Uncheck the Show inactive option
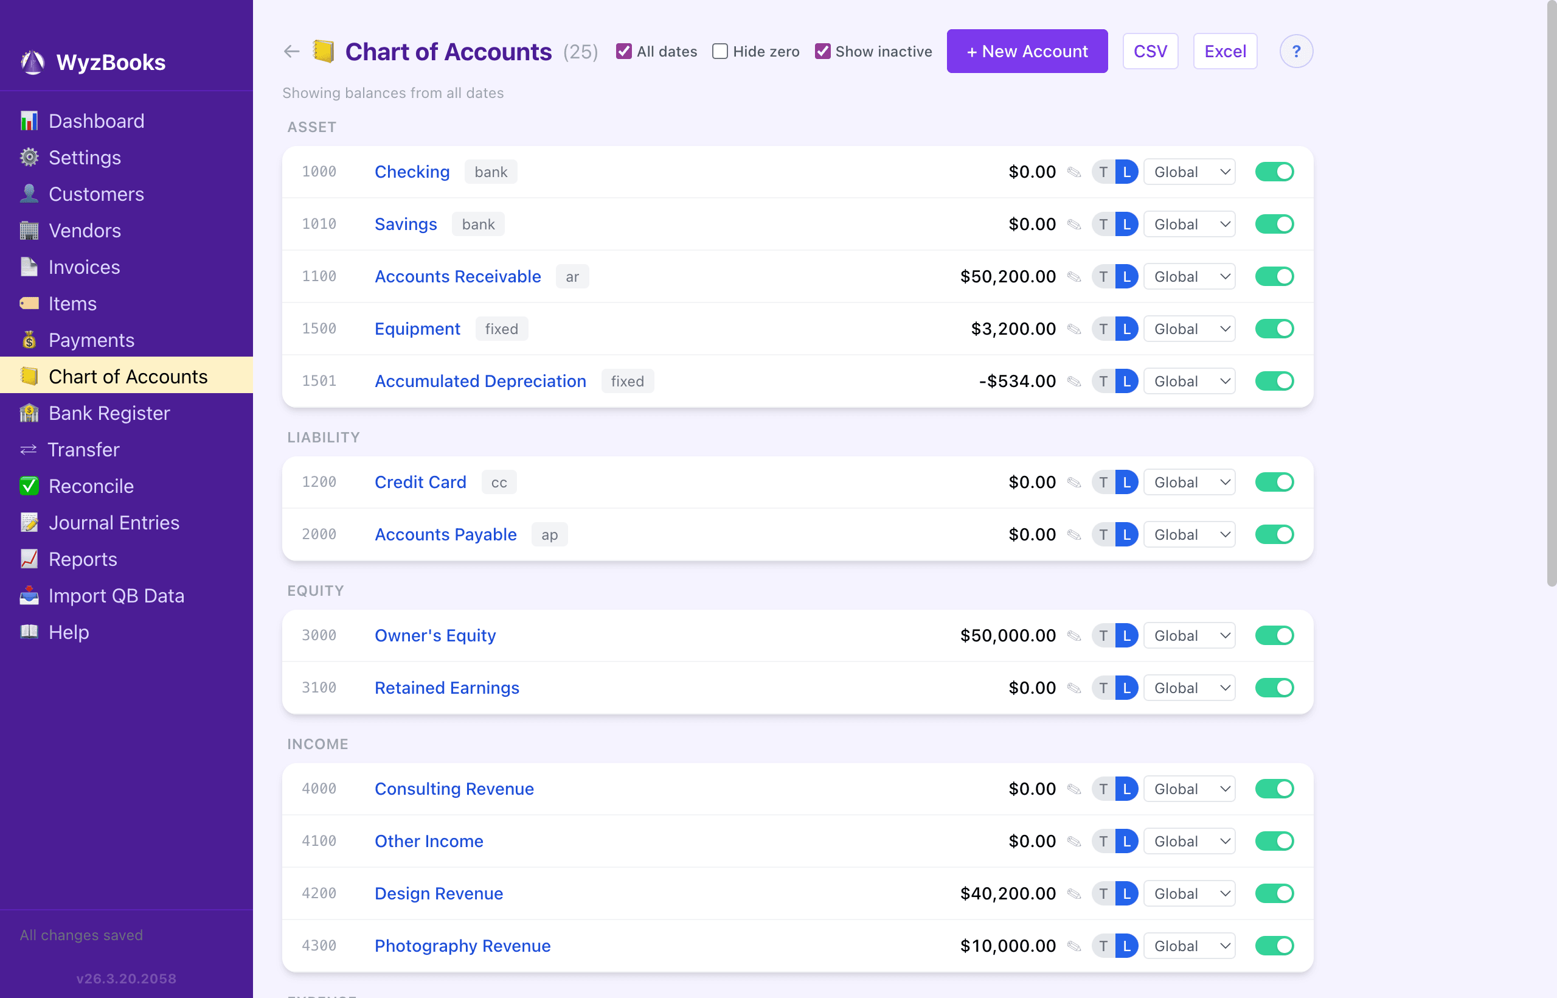Screen dimensions: 1557x998 pyautogui.click(x=823, y=51)
